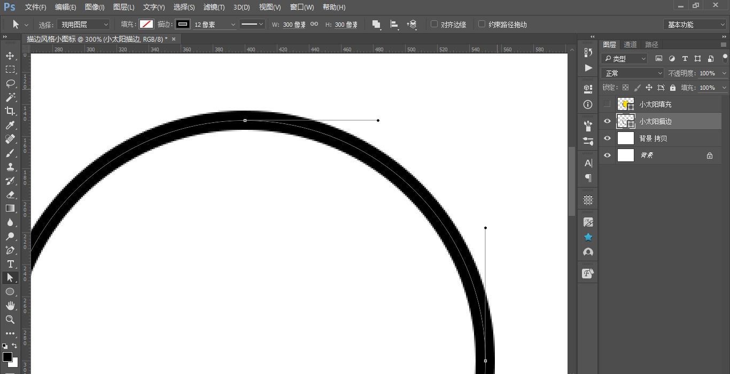730x374 pixels.
Task: Select the Dodge tool
Action: (x=10, y=236)
